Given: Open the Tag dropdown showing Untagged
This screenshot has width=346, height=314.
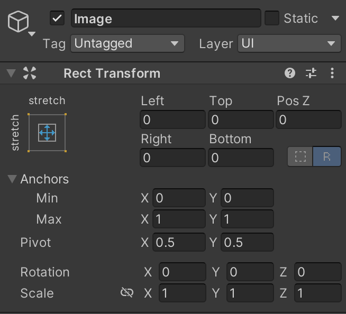Looking at the screenshot, I should (x=127, y=43).
